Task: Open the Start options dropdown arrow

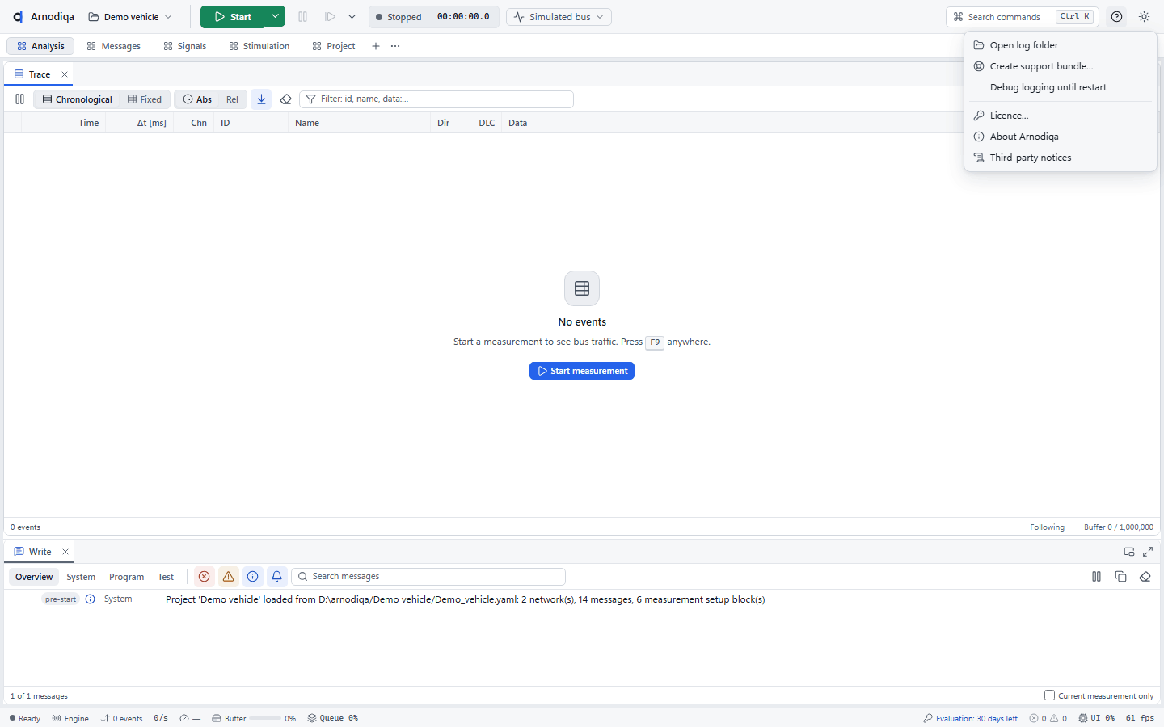Action: point(275,16)
